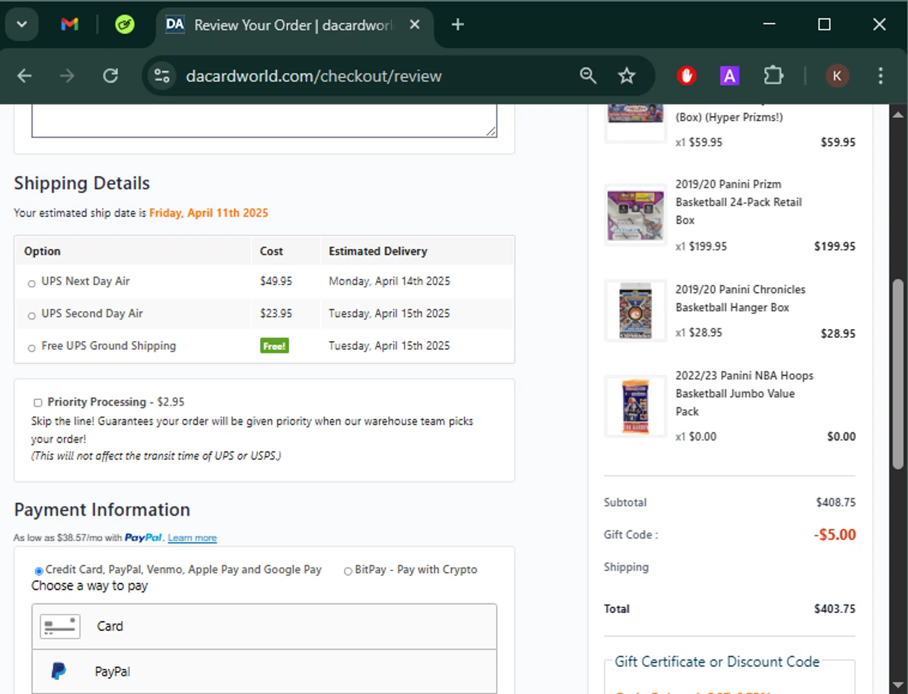This screenshot has height=694, width=908.
Task: Click Monday, April 14th 2025 delivery date
Action: pos(389,281)
